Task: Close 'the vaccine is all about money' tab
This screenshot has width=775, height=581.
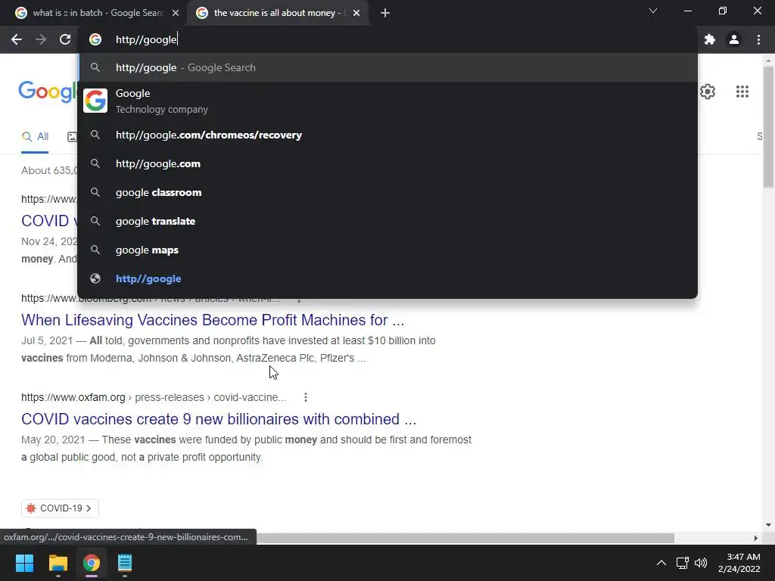Action: pos(356,13)
